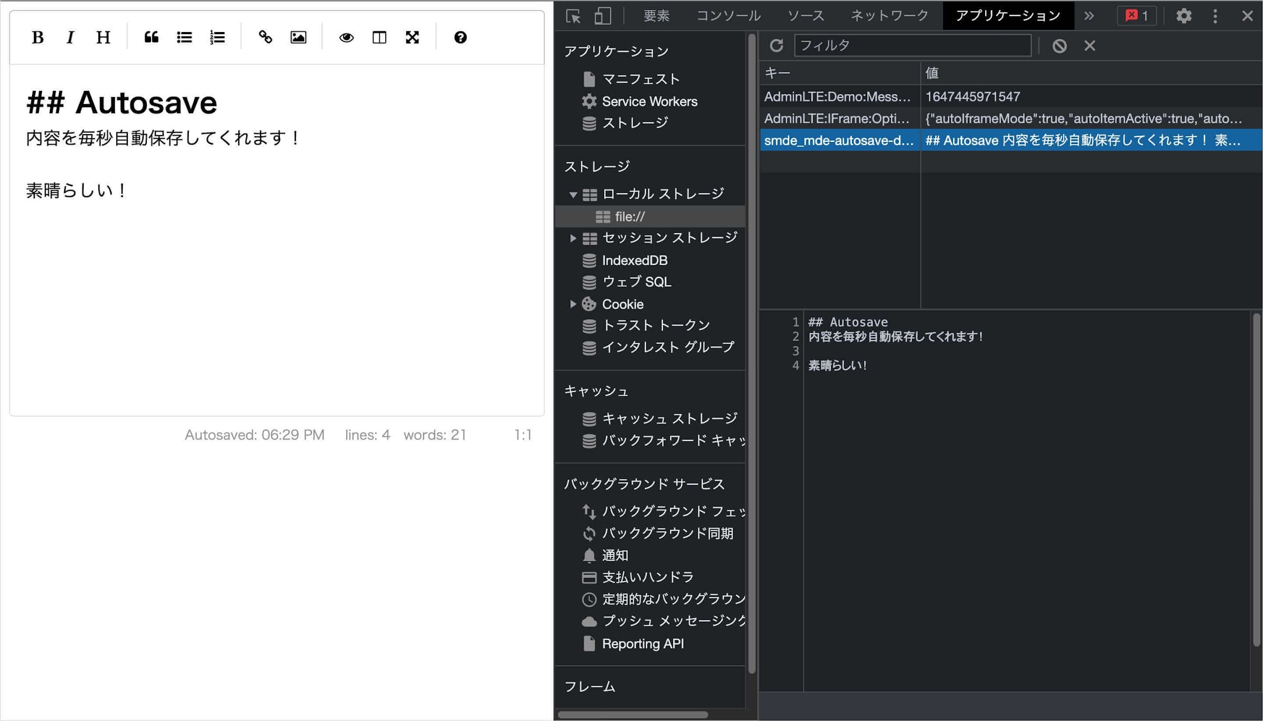Toggle bold formatting in the editor toolbar
The image size is (1263, 721).
[x=37, y=37]
